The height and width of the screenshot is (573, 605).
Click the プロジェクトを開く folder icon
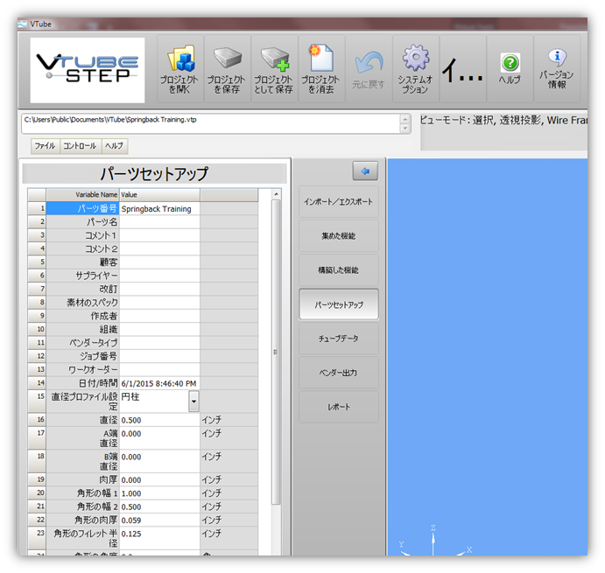tap(179, 61)
